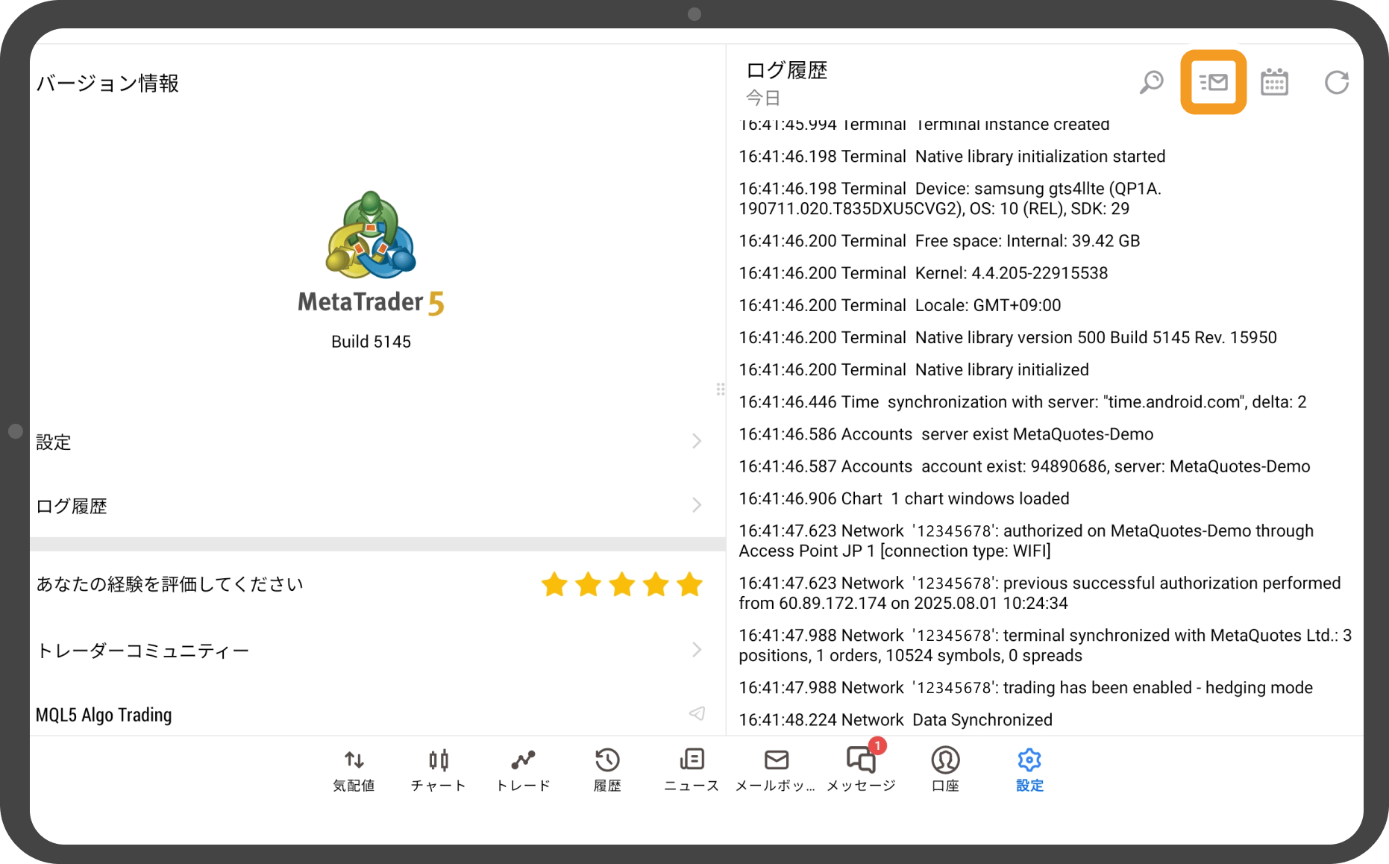Screen dimensions: 1389x864
Task: Select log line 'synchronization with server: time.android.com'
Action: 1023,402
